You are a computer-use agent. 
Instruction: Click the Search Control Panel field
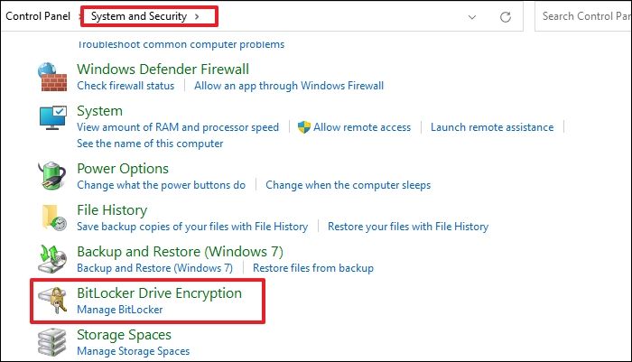[585, 16]
